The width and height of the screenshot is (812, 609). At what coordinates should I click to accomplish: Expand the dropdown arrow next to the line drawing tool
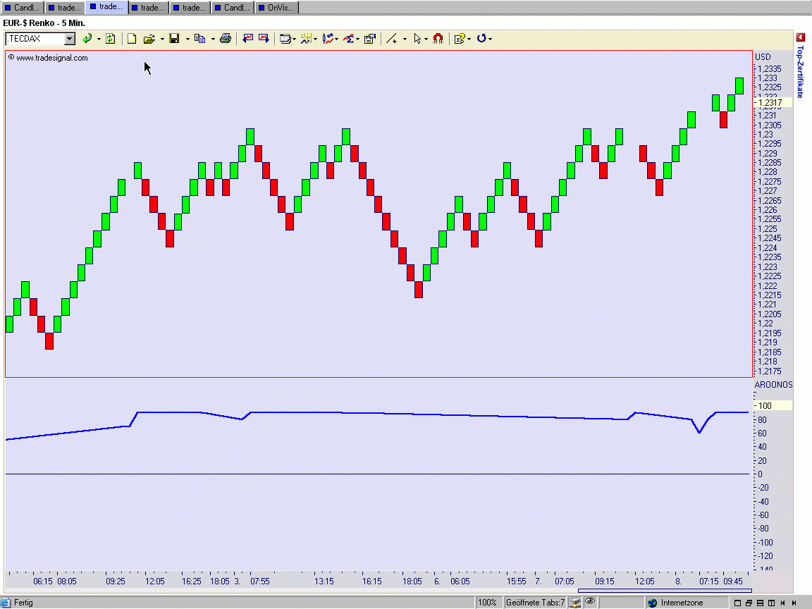point(405,39)
